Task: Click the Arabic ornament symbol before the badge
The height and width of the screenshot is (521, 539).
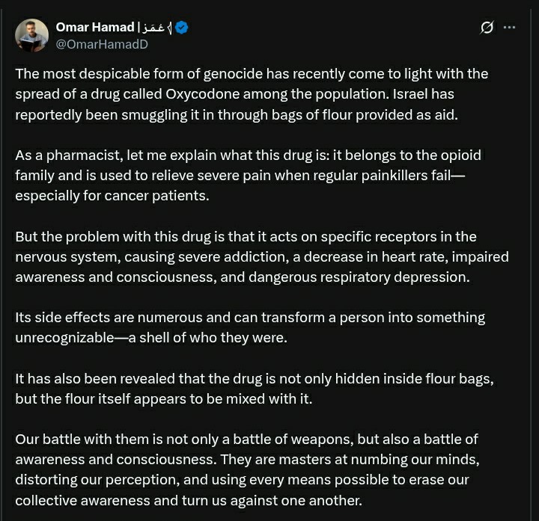Action: click(x=169, y=28)
